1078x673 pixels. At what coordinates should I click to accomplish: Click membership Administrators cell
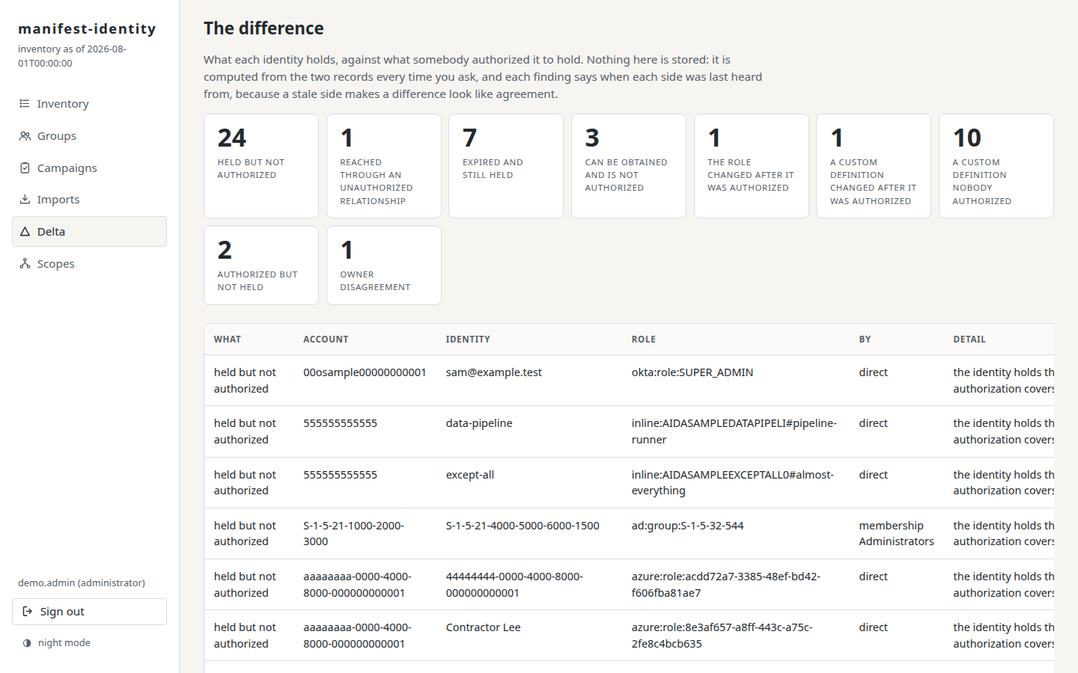coord(897,533)
